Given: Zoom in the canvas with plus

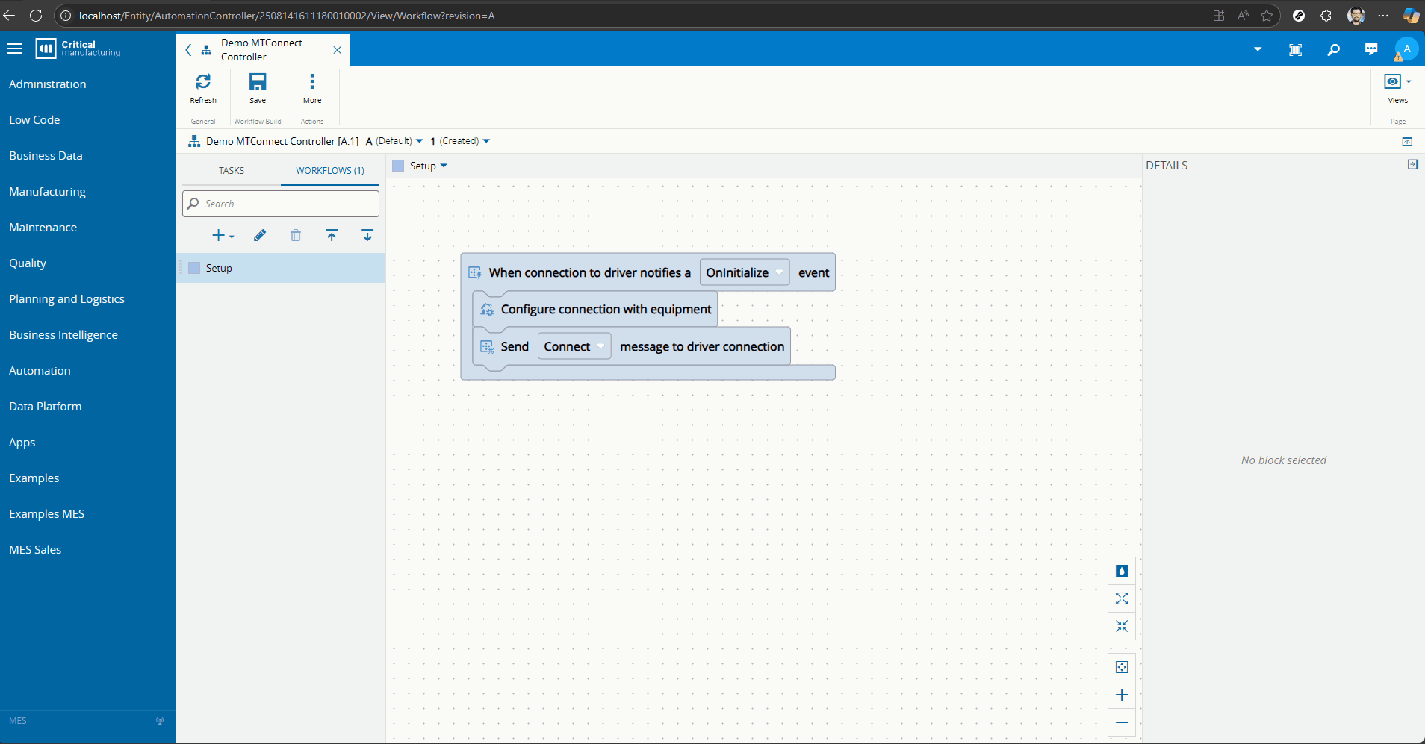Looking at the screenshot, I should pyautogui.click(x=1122, y=695).
